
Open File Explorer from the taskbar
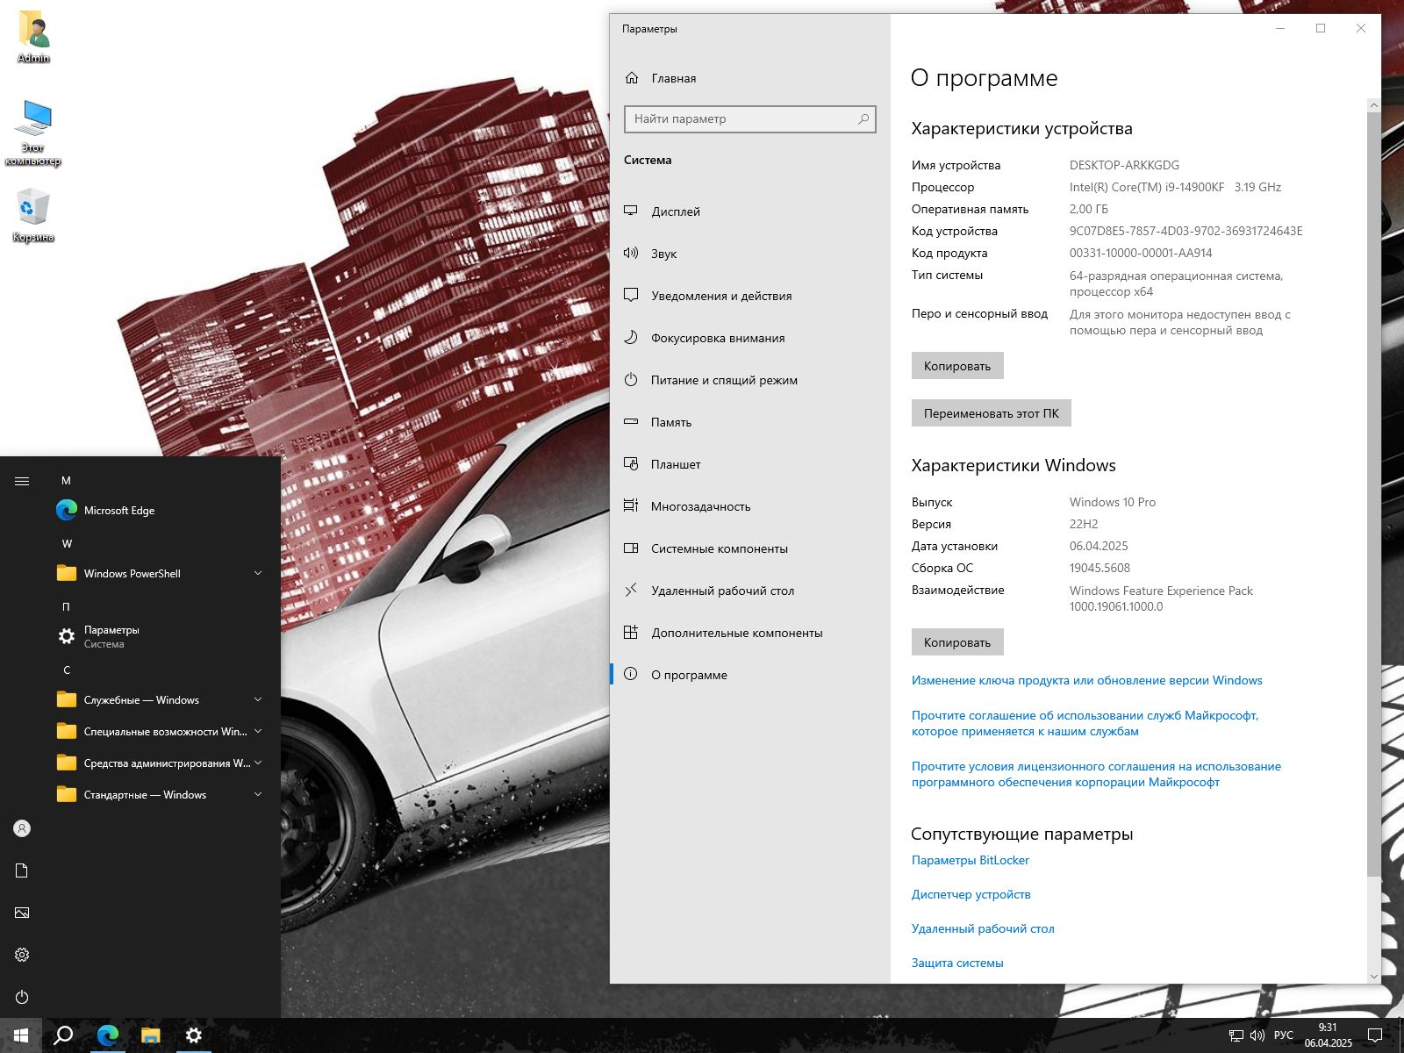pos(151,1035)
